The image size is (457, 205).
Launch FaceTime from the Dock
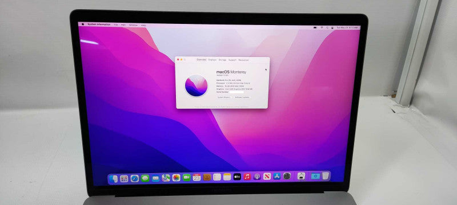tap(187, 178)
